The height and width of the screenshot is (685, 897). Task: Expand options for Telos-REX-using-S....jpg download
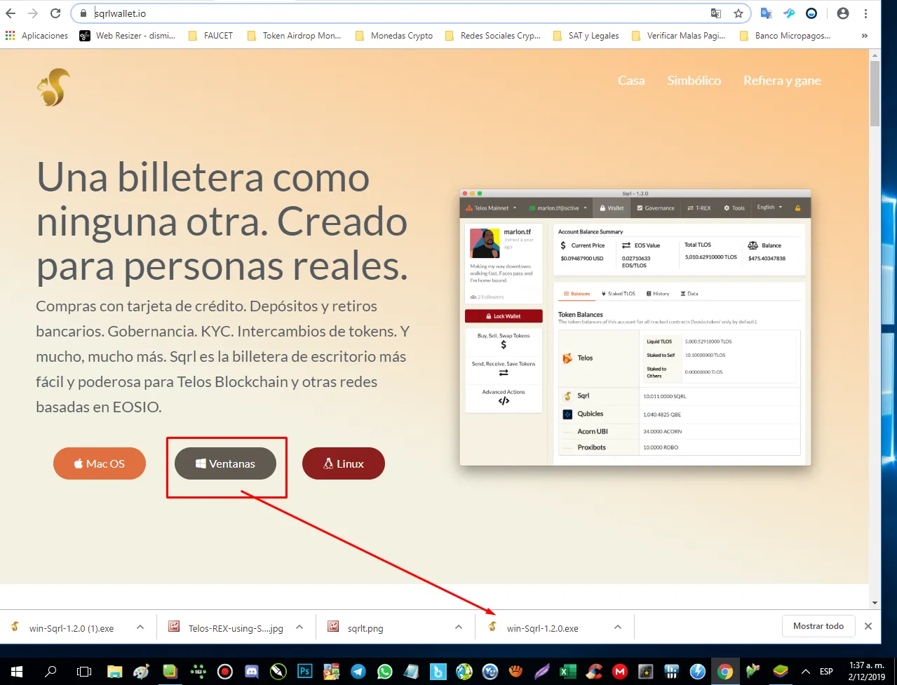point(299,628)
